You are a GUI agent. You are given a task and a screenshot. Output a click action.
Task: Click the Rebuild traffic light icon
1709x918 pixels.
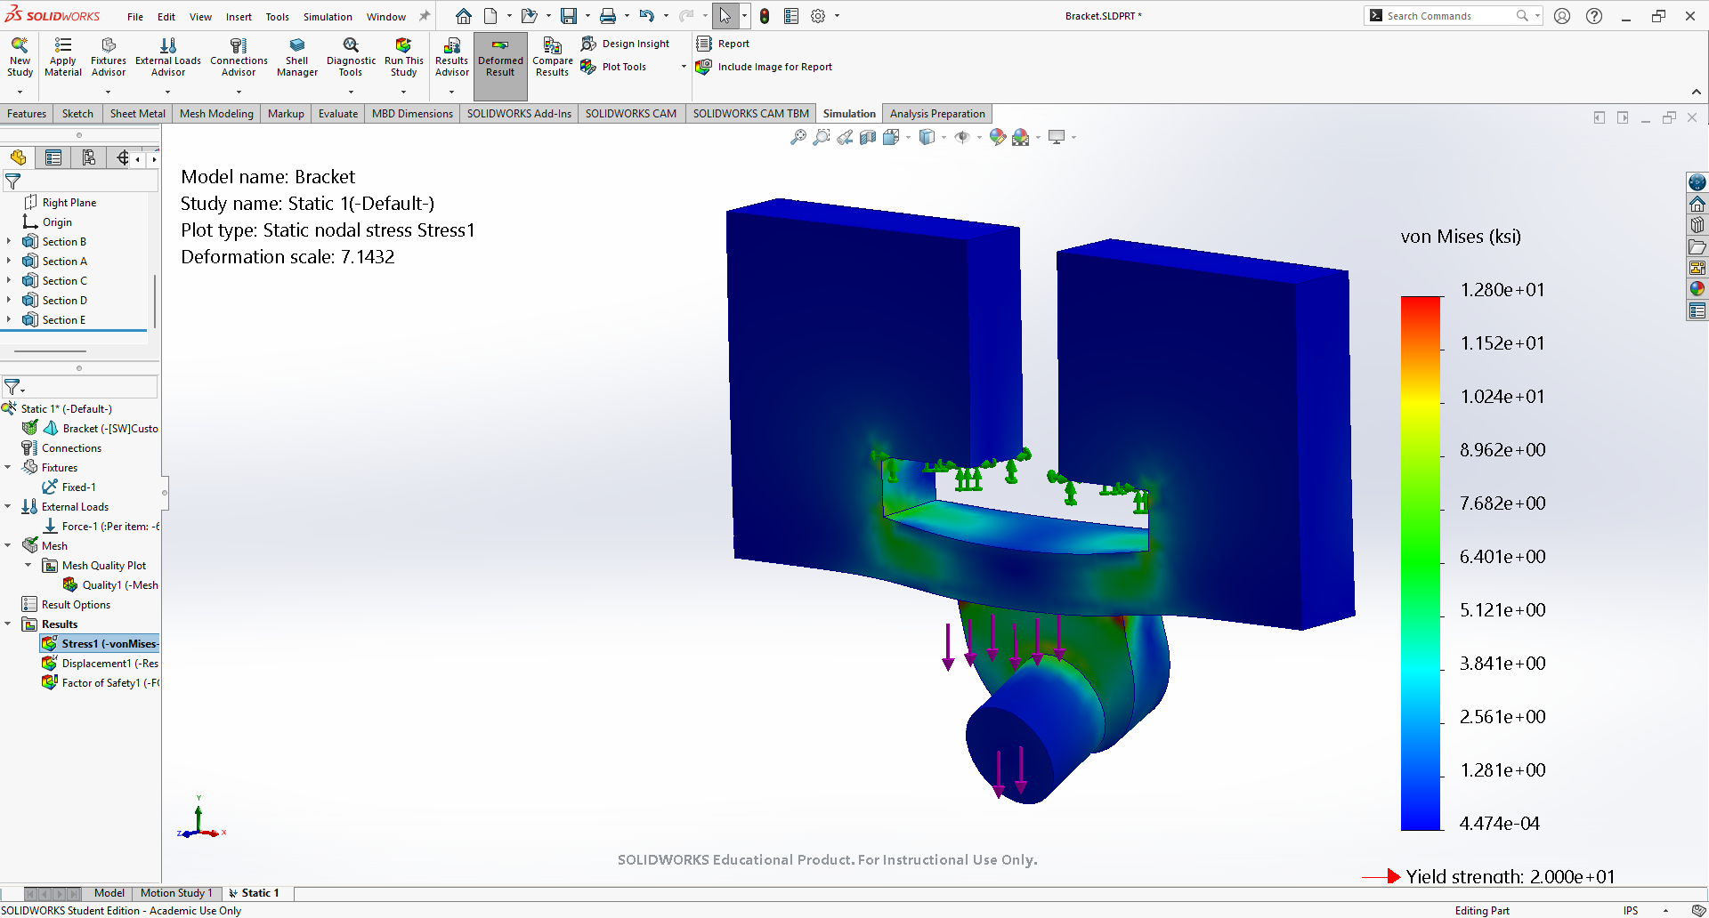click(x=765, y=16)
